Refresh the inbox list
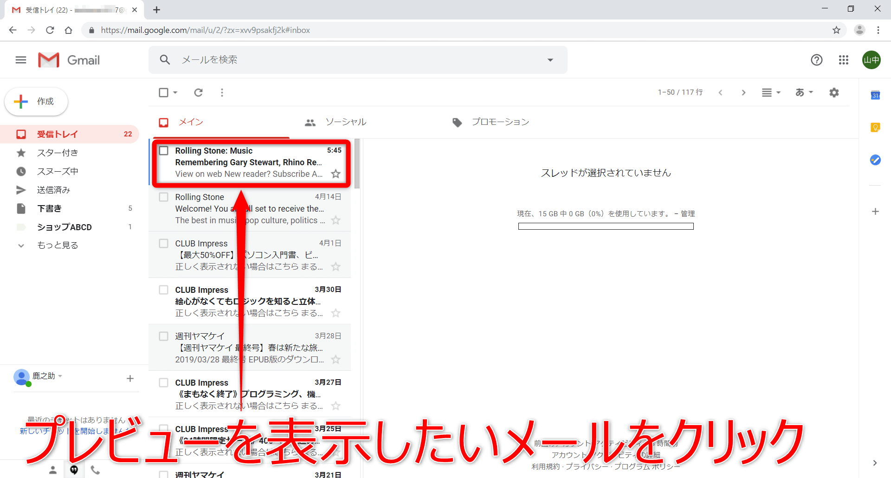This screenshot has width=891, height=478. (x=198, y=92)
